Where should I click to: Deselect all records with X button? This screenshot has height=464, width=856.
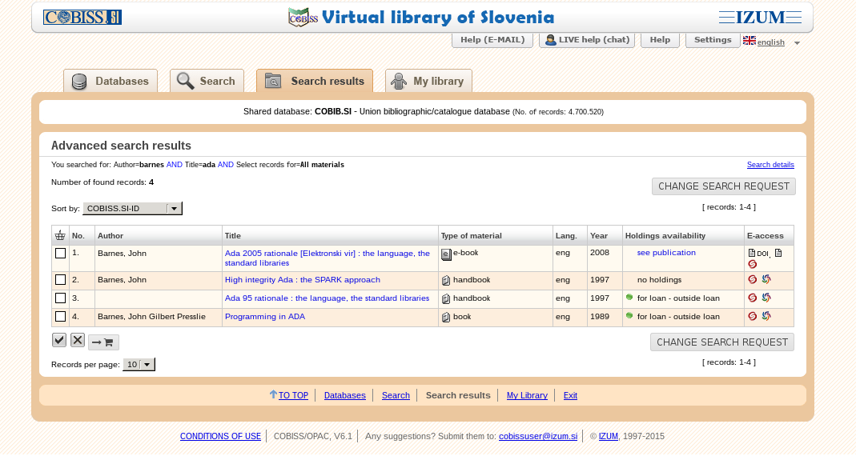click(x=78, y=340)
